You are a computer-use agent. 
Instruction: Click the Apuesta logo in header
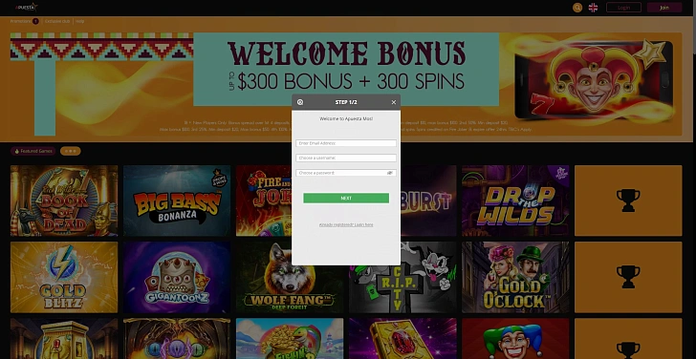(x=26, y=7)
